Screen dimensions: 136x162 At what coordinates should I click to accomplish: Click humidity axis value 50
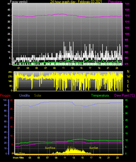(x=5, y=127)
